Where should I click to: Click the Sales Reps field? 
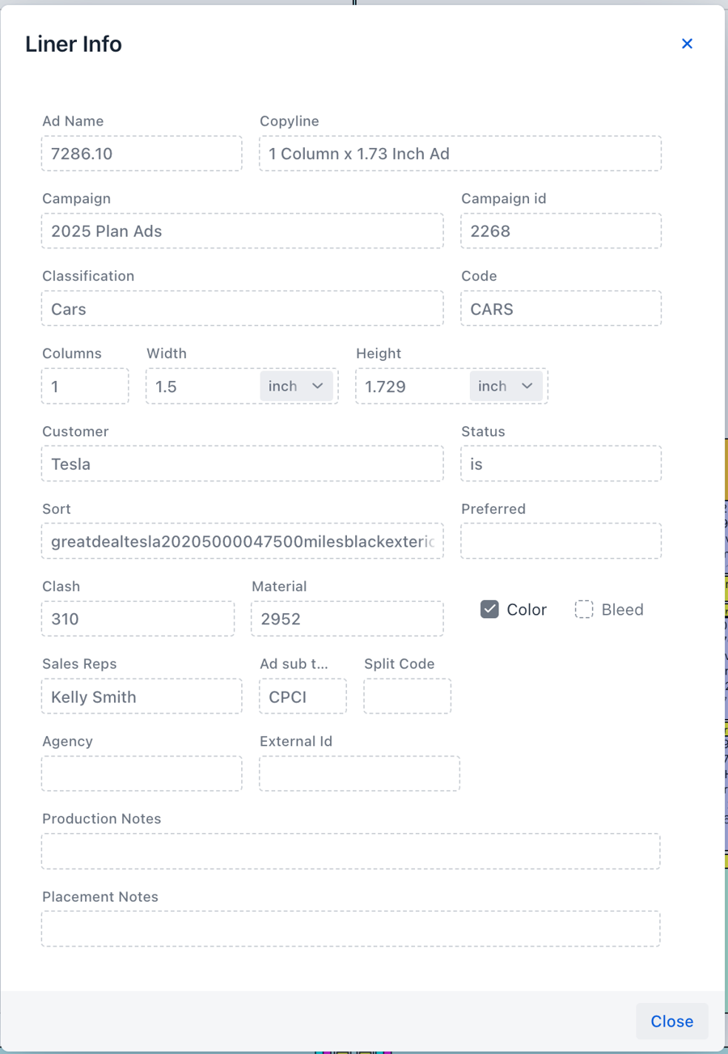(x=142, y=696)
